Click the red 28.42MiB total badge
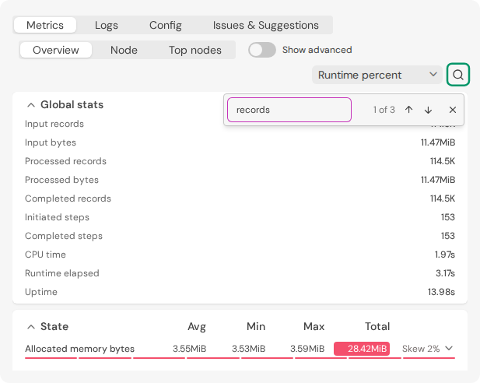This screenshot has height=383, width=480. coord(362,349)
